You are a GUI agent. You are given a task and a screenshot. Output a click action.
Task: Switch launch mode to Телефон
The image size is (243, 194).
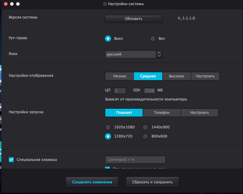[161, 113]
